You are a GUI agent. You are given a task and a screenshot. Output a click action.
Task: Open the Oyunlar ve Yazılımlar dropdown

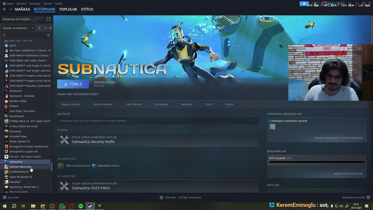(x=18, y=28)
